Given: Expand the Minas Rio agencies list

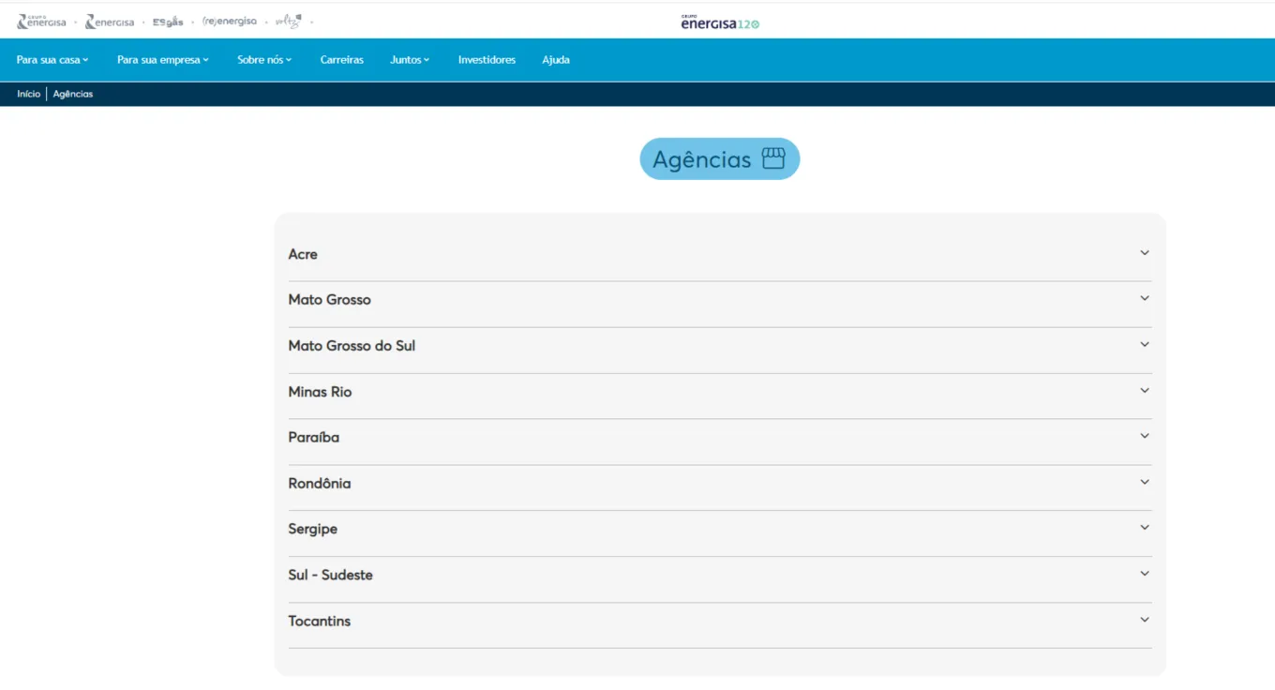Looking at the screenshot, I should [320, 392].
